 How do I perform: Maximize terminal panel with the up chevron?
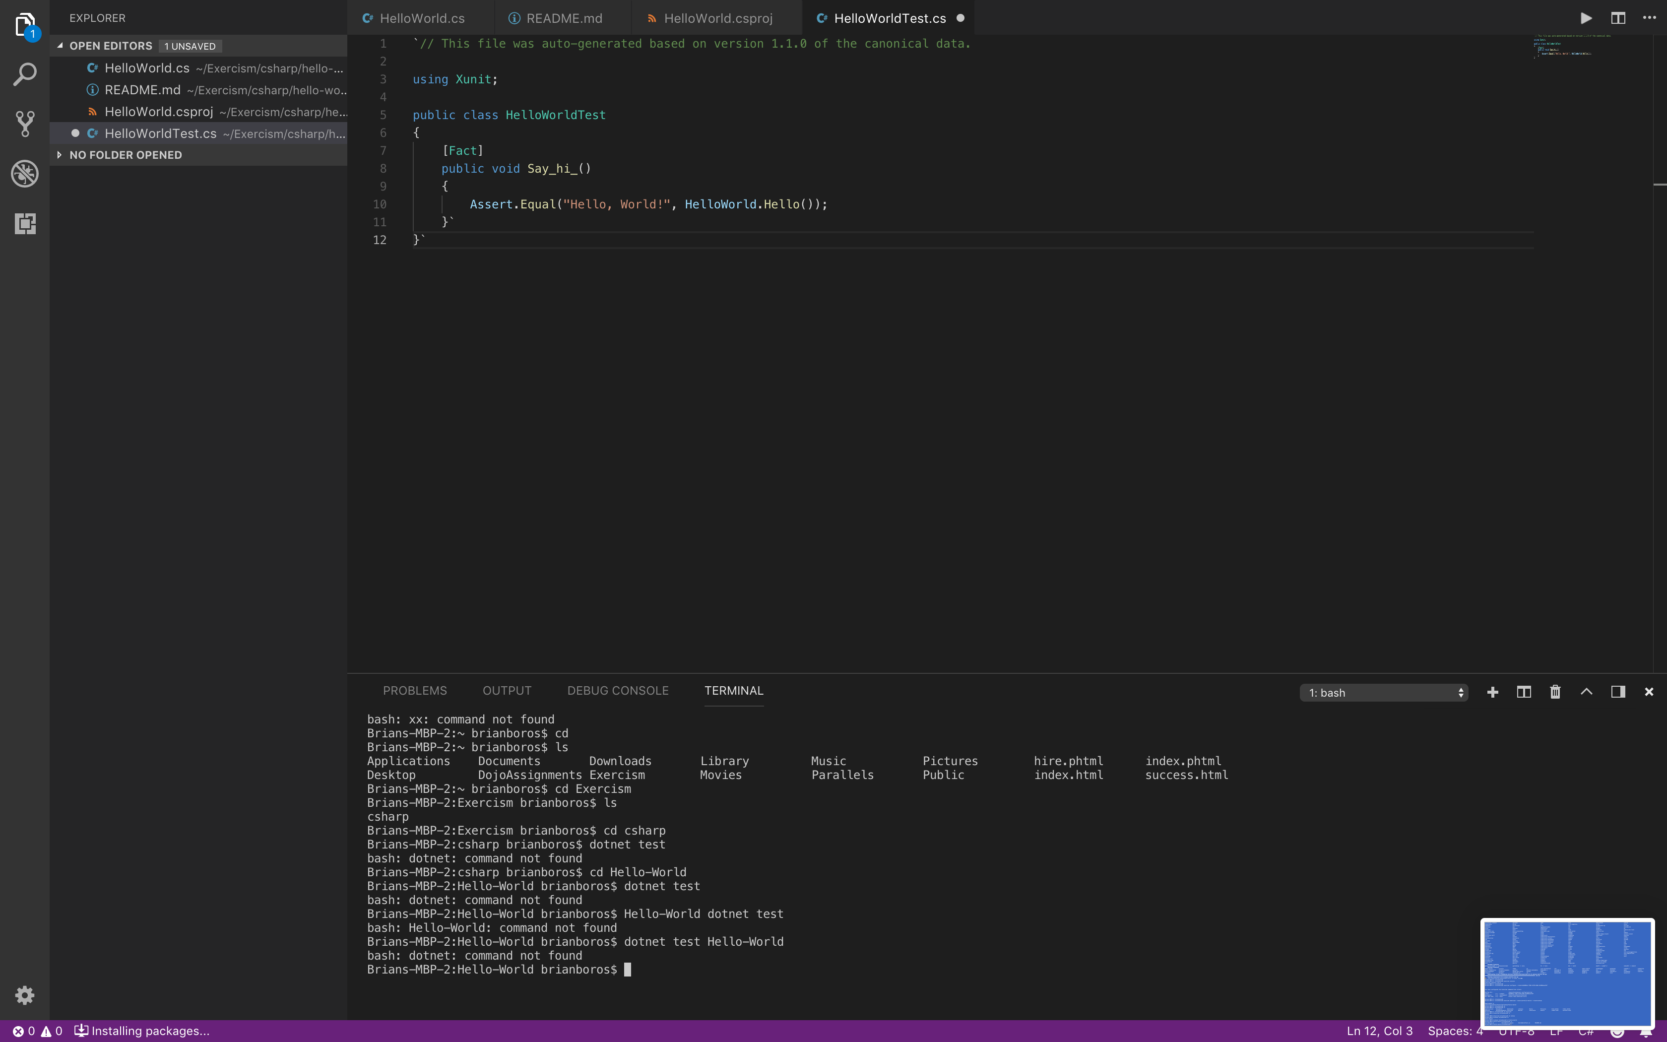click(1587, 692)
